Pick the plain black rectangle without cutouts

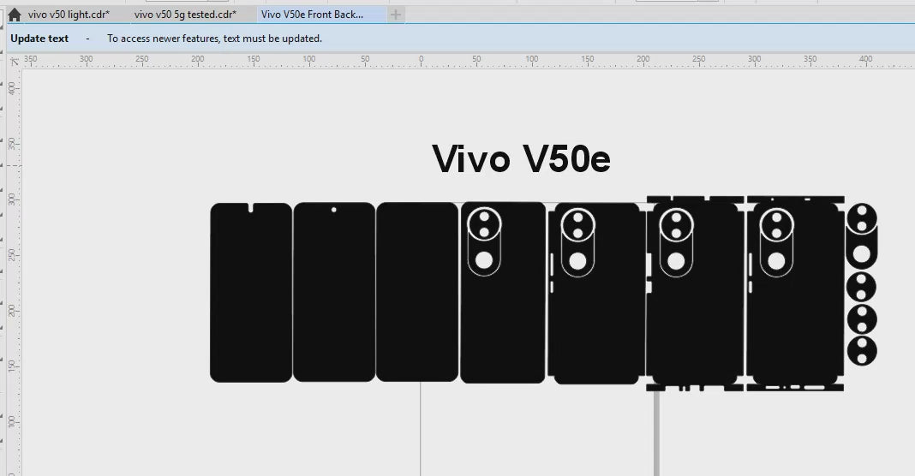(x=417, y=293)
